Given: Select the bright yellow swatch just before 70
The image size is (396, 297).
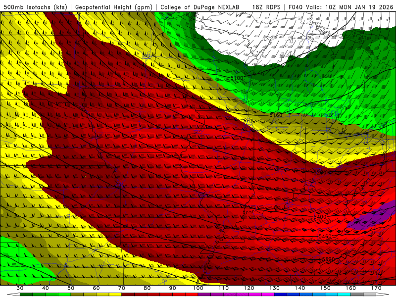Looking at the screenshot, I should coord(115,295).
